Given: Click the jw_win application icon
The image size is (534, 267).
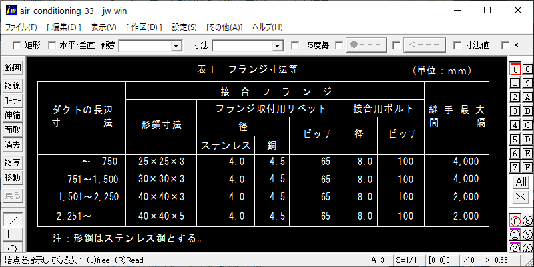Looking at the screenshot, I should [x=11, y=11].
